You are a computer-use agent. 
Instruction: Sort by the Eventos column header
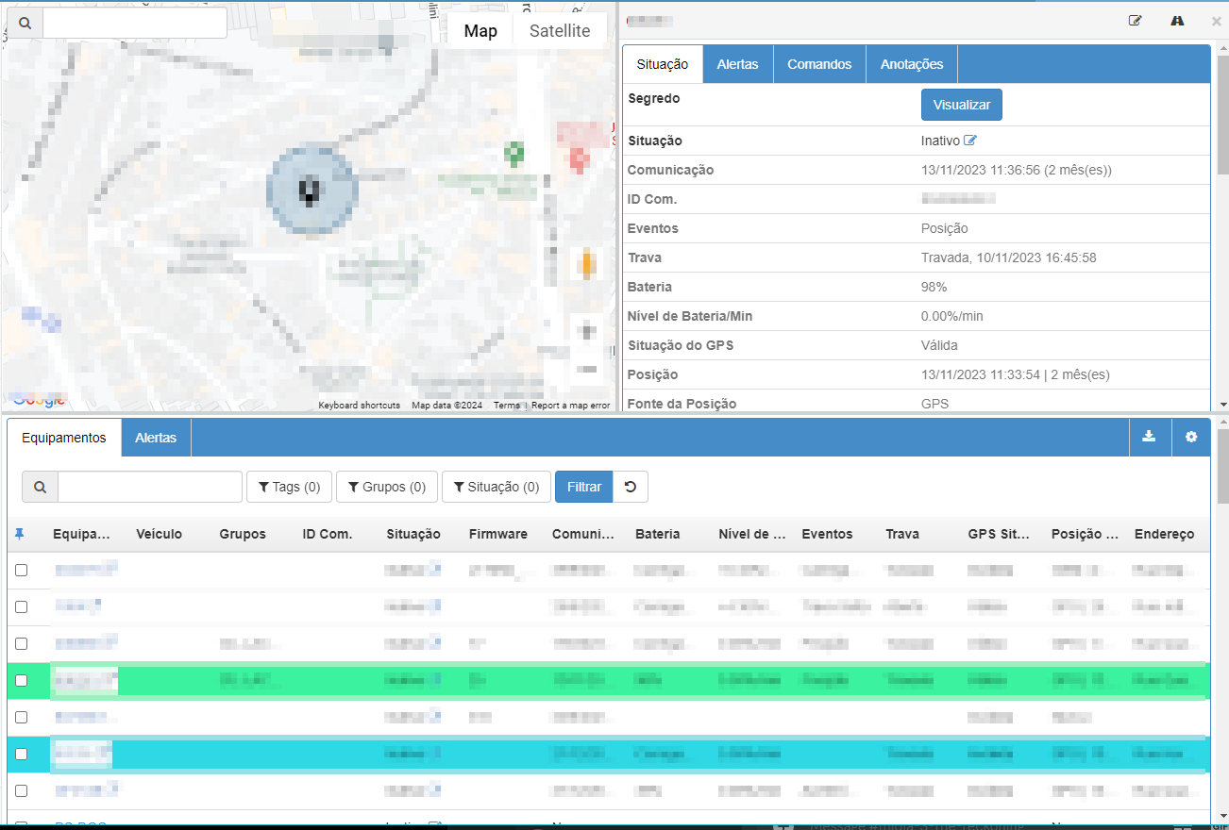827,534
